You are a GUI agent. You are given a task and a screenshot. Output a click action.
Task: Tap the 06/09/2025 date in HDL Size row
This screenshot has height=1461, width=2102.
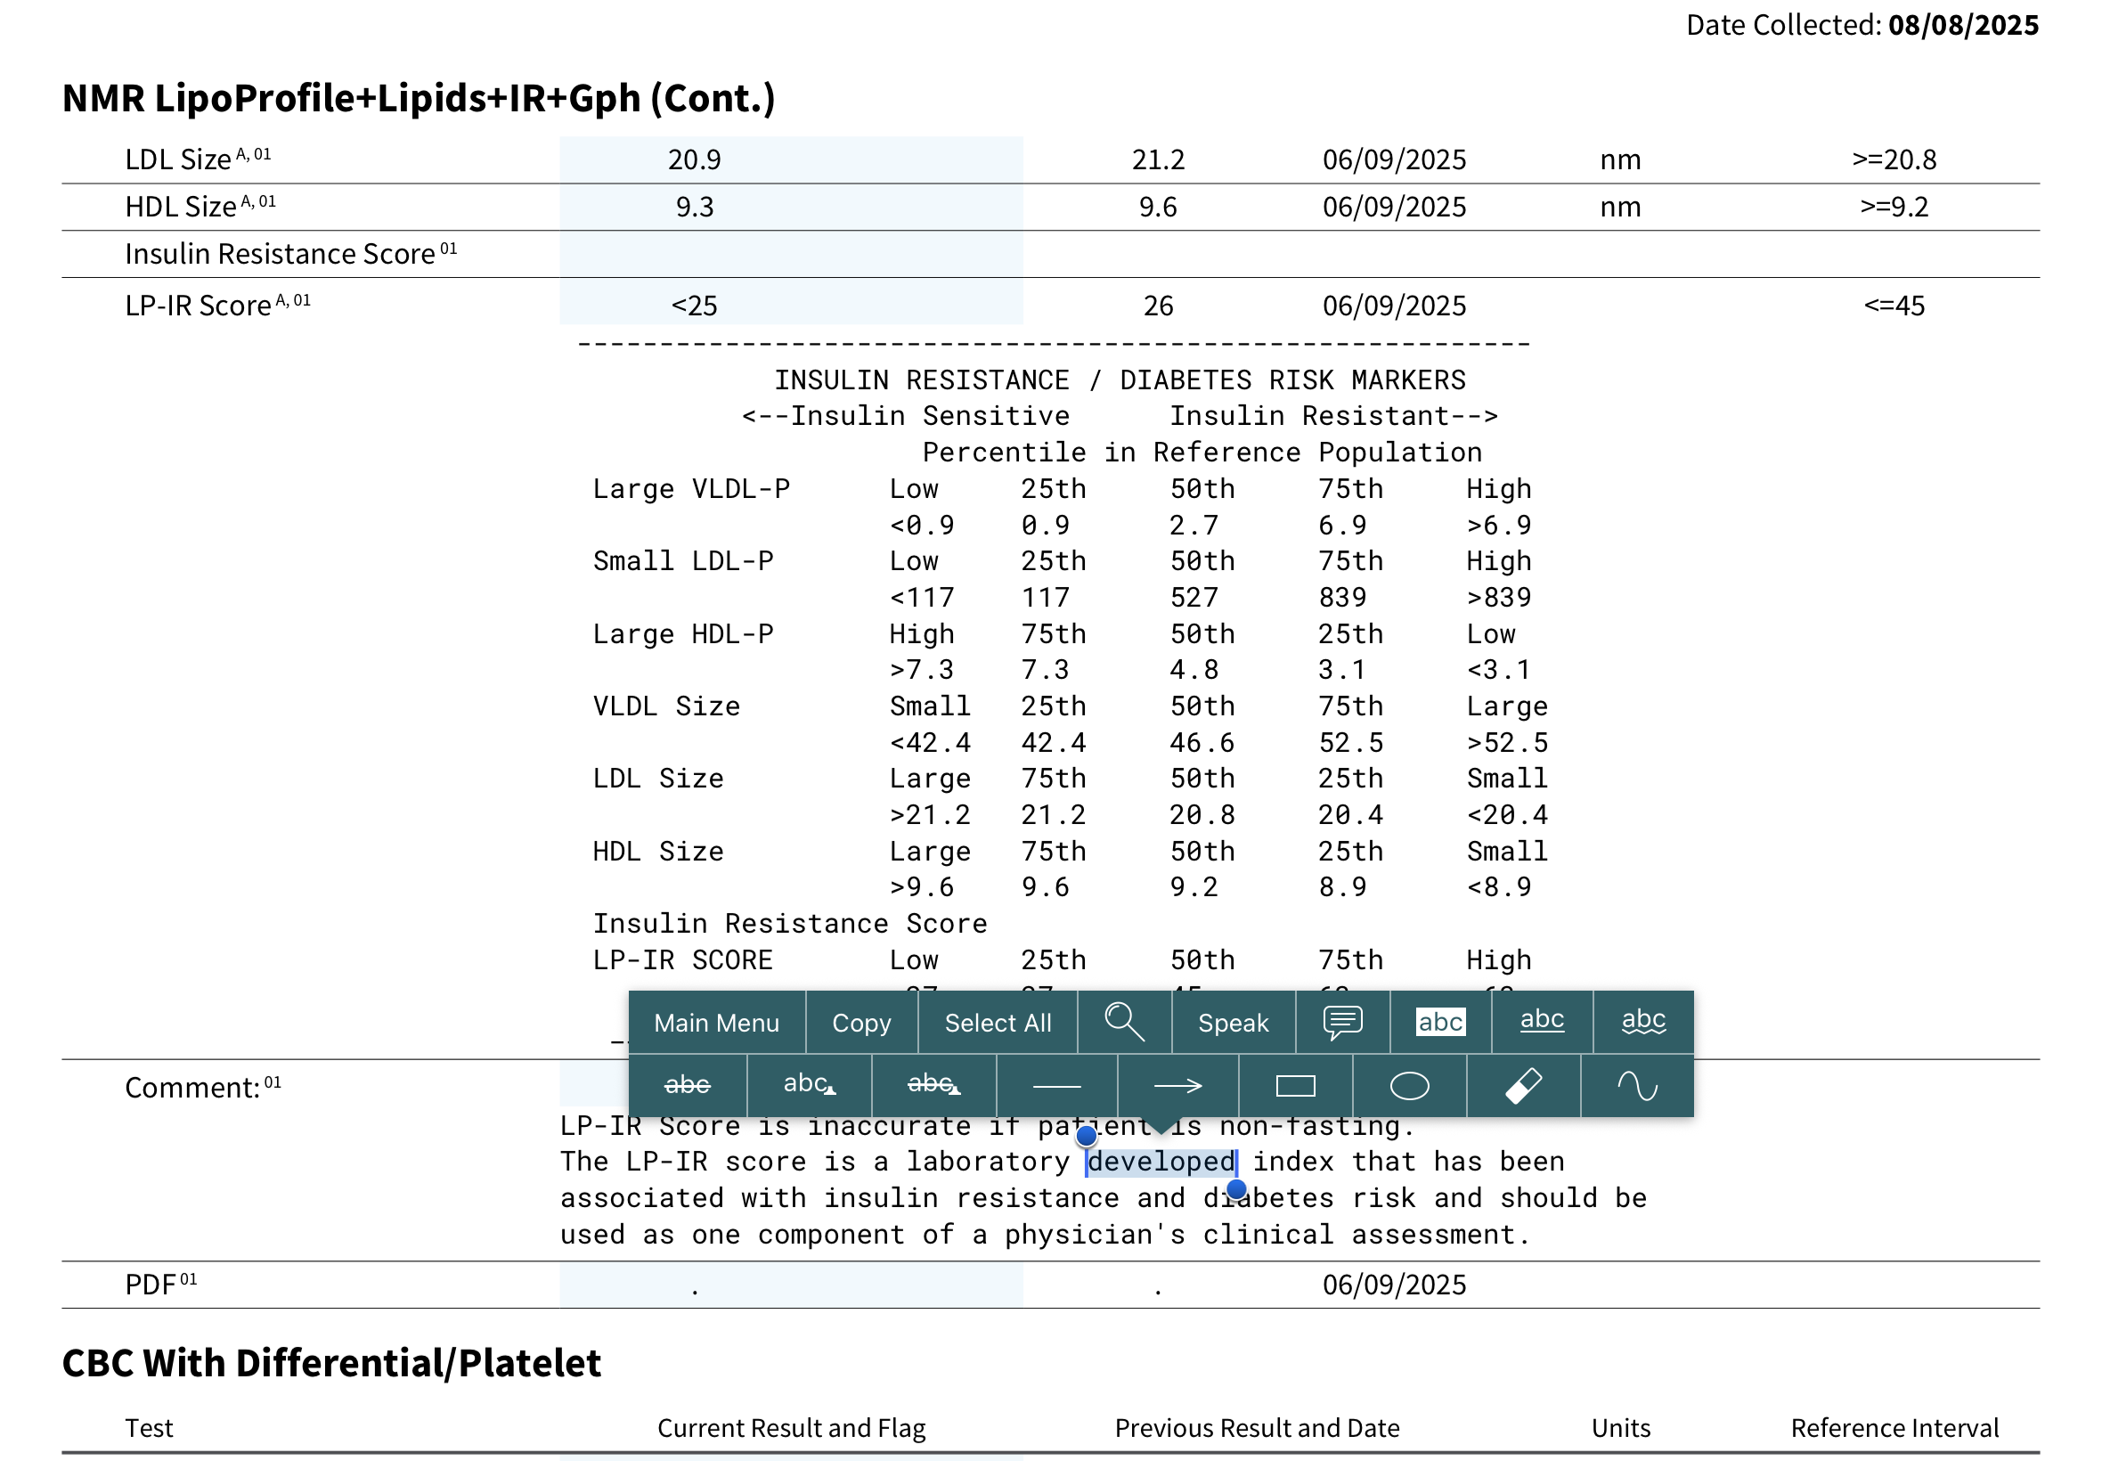[1394, 207]
